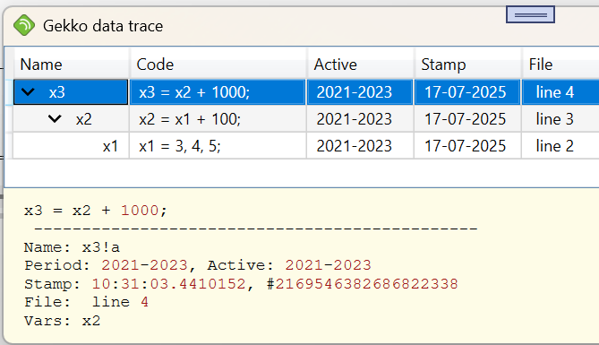
Task: Click the 'line 2' file cell
Action: click(560, 146)
